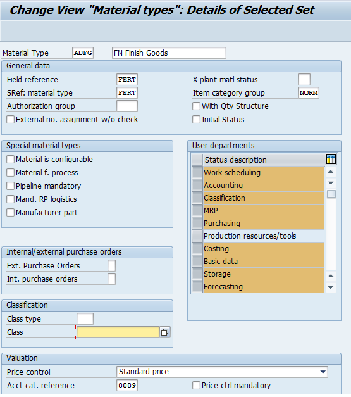Click the Item category group NORM field
Screen dimensions: 351x397
(309, 93)
